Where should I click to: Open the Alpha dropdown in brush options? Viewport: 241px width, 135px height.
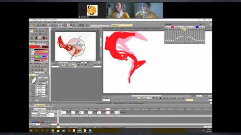[x=43, y=83]
